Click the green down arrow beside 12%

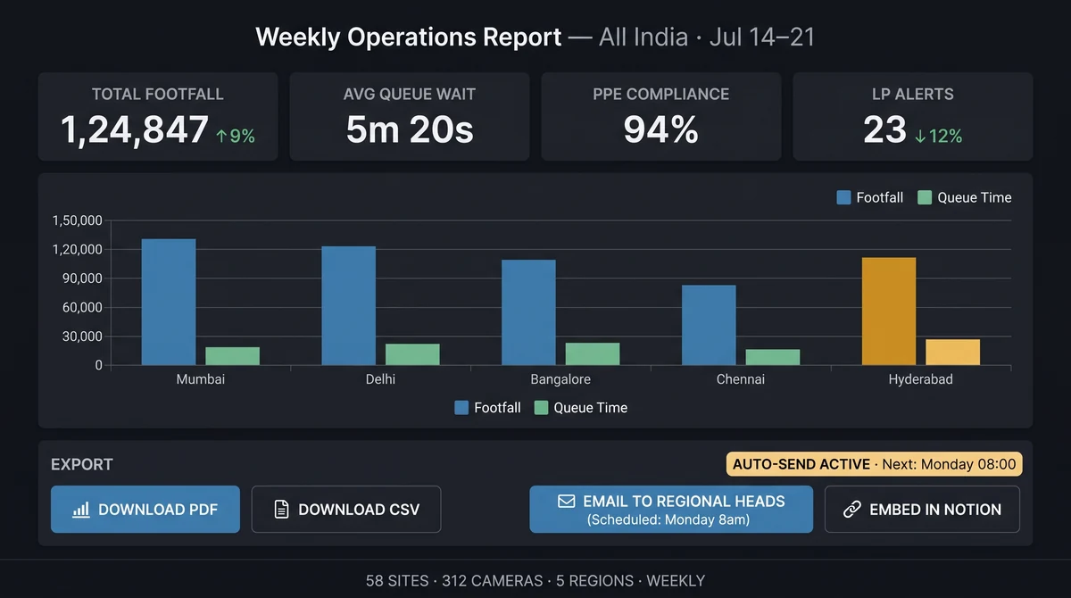pyautogui.click(x=920, y=136)
